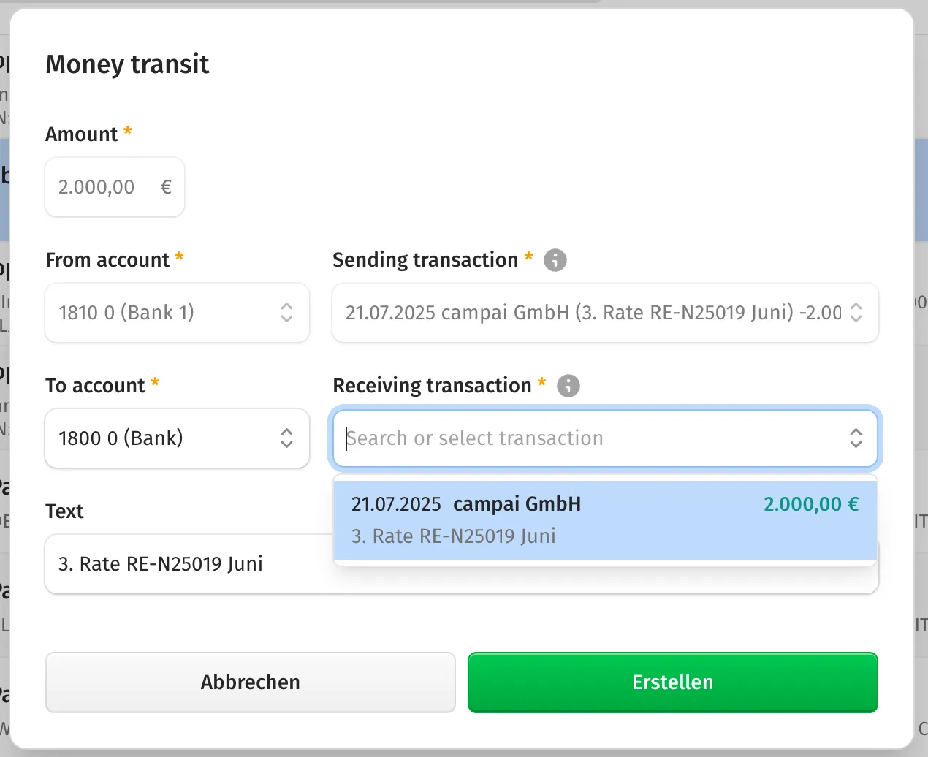Viewport: 928px width, 757px height.
Task: Open the Sending transaction dropdown showing 21.07.2025 campai
Action: (605, 313)
